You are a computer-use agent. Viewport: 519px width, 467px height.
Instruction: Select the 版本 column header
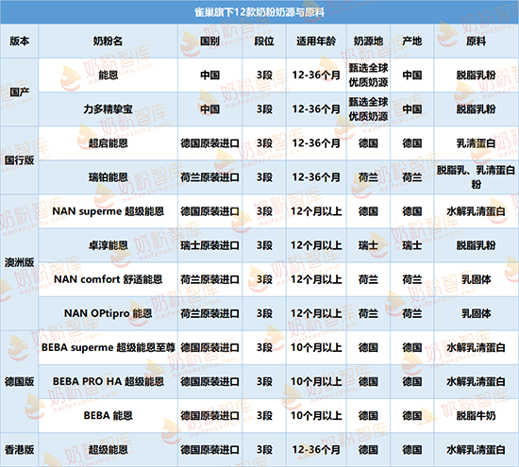(19, 42)
